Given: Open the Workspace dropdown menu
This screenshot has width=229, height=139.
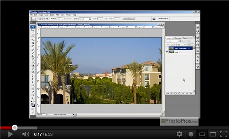Looking at the screenshot, I should tap(163, 19).
